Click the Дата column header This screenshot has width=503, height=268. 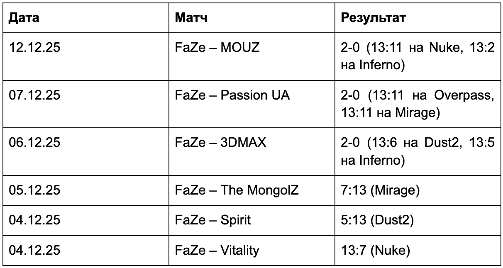click(25, 18)
